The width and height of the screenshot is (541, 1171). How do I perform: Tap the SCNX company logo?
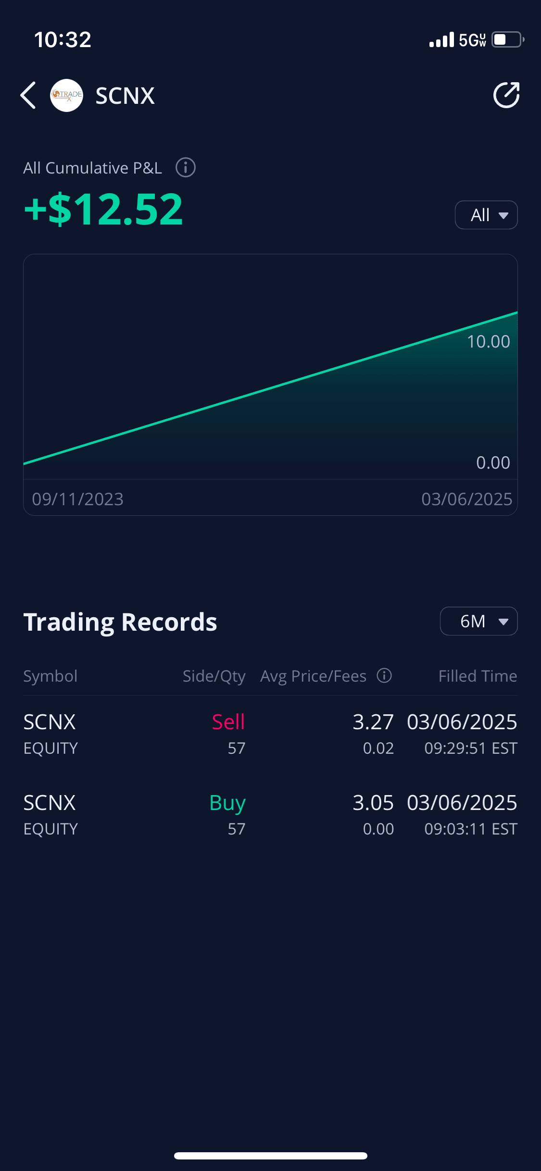tap(66, 95)
